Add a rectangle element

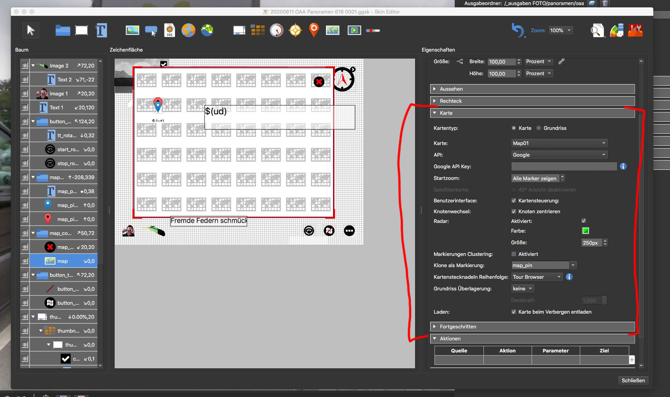82,30
